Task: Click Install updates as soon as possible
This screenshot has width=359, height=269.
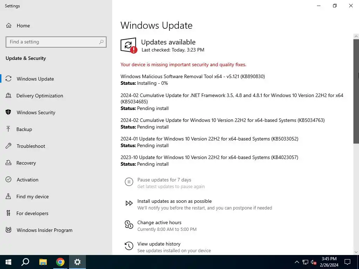Action: (x=175, y=201)
